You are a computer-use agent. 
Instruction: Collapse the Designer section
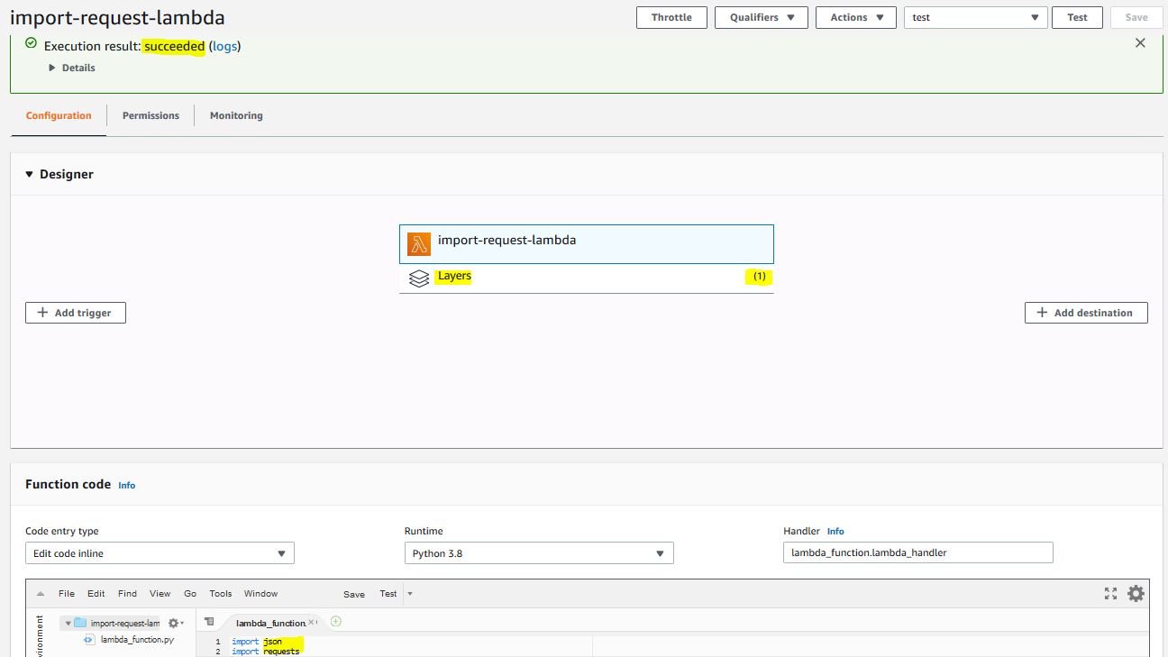[30, 175]
